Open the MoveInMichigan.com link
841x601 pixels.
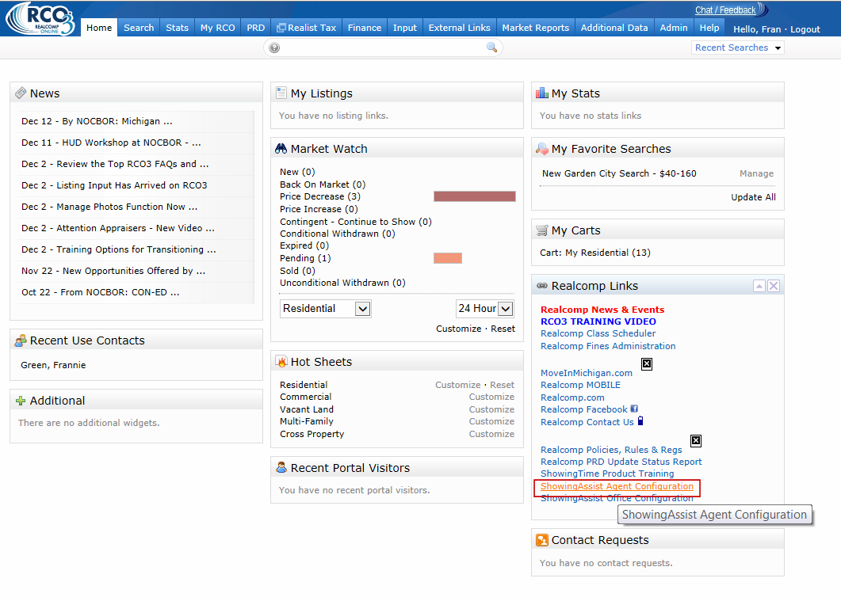587,373
